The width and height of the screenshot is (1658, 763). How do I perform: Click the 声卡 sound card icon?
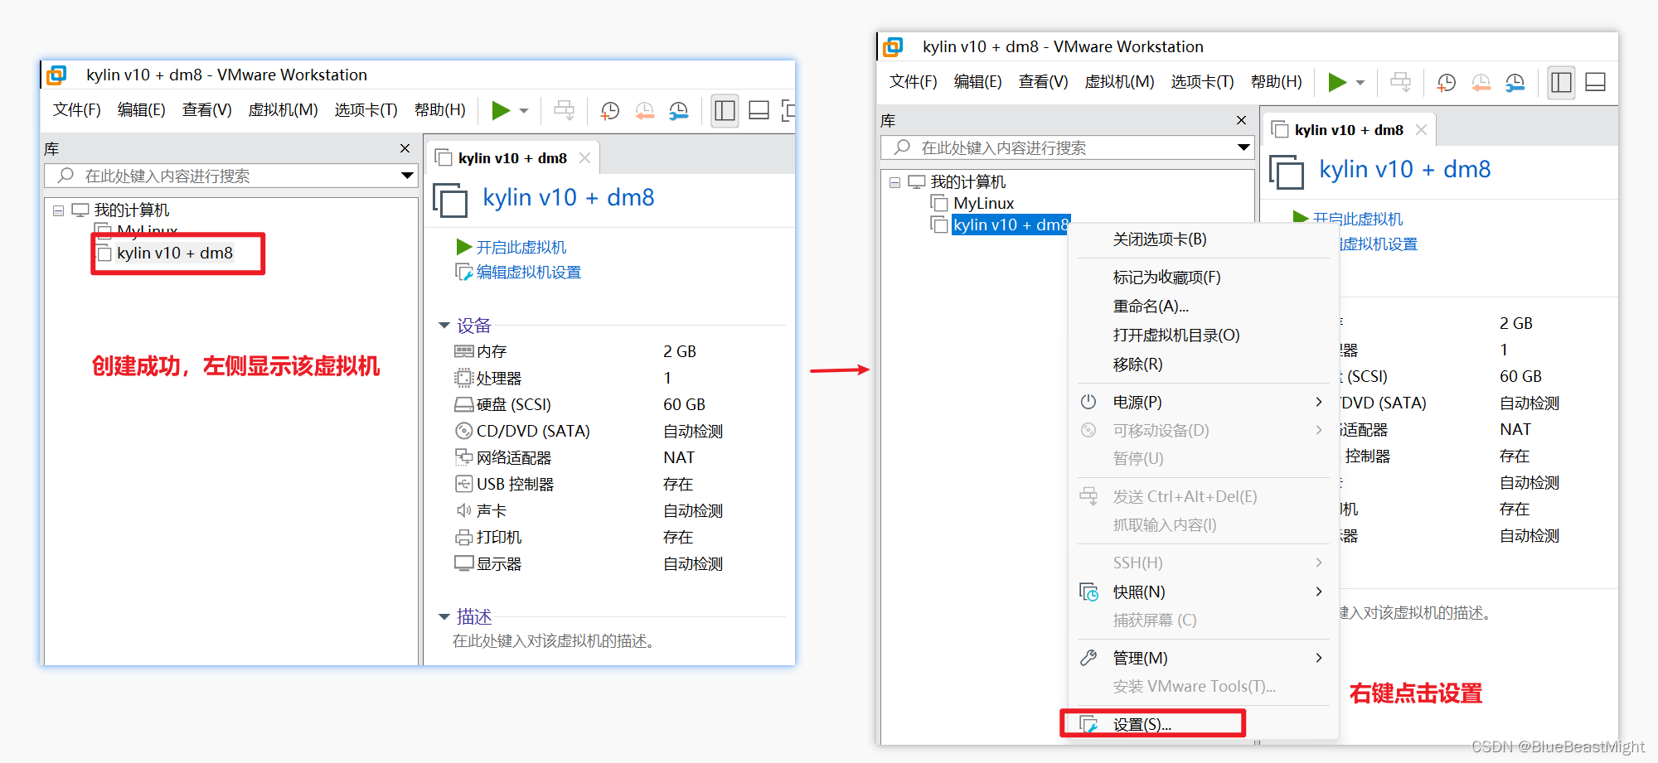tap(463, 510)
